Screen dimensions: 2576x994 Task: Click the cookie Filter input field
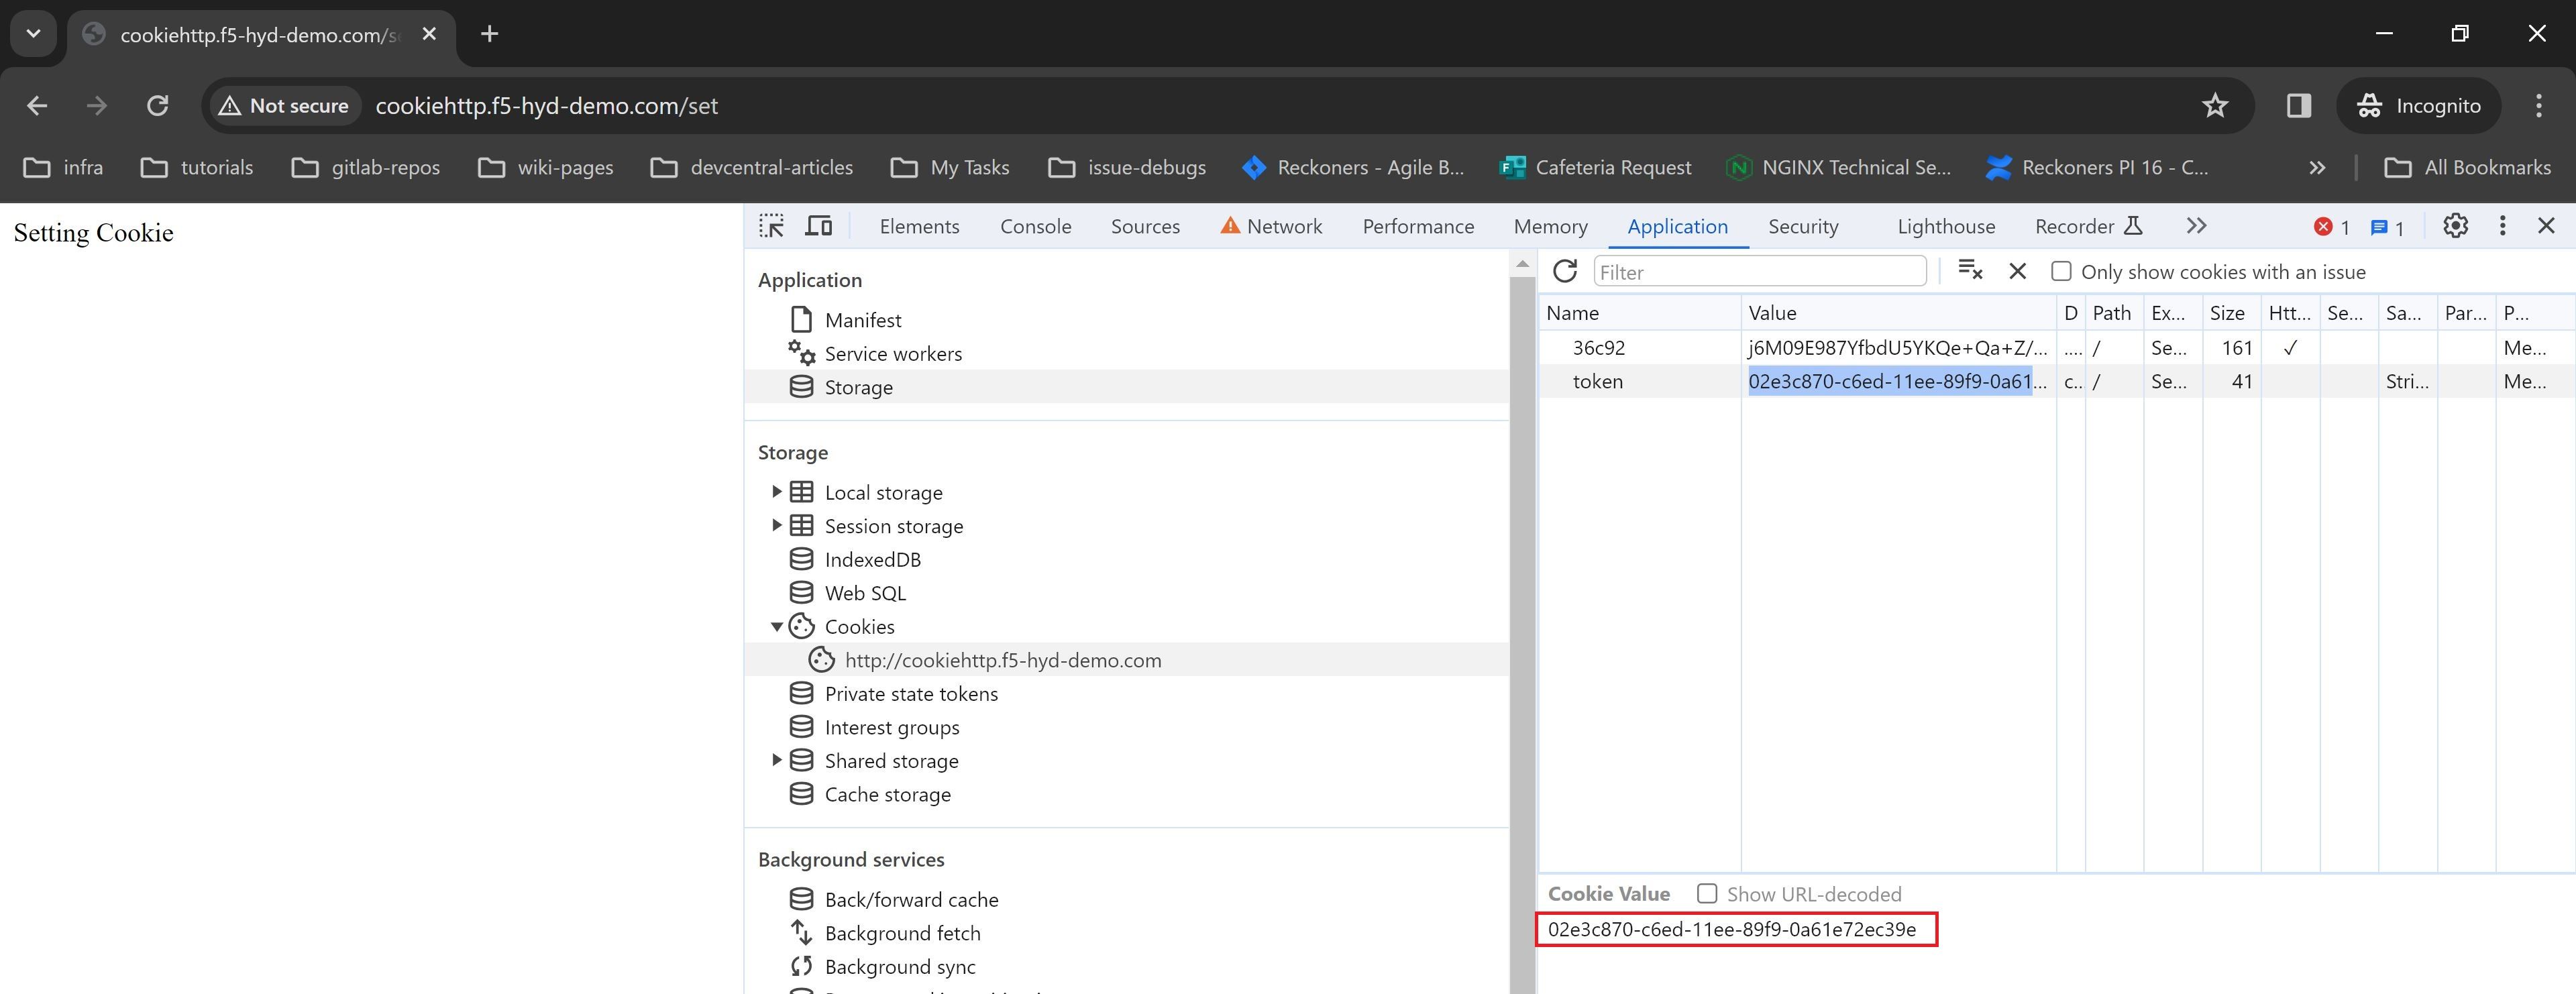(1760, 272)
